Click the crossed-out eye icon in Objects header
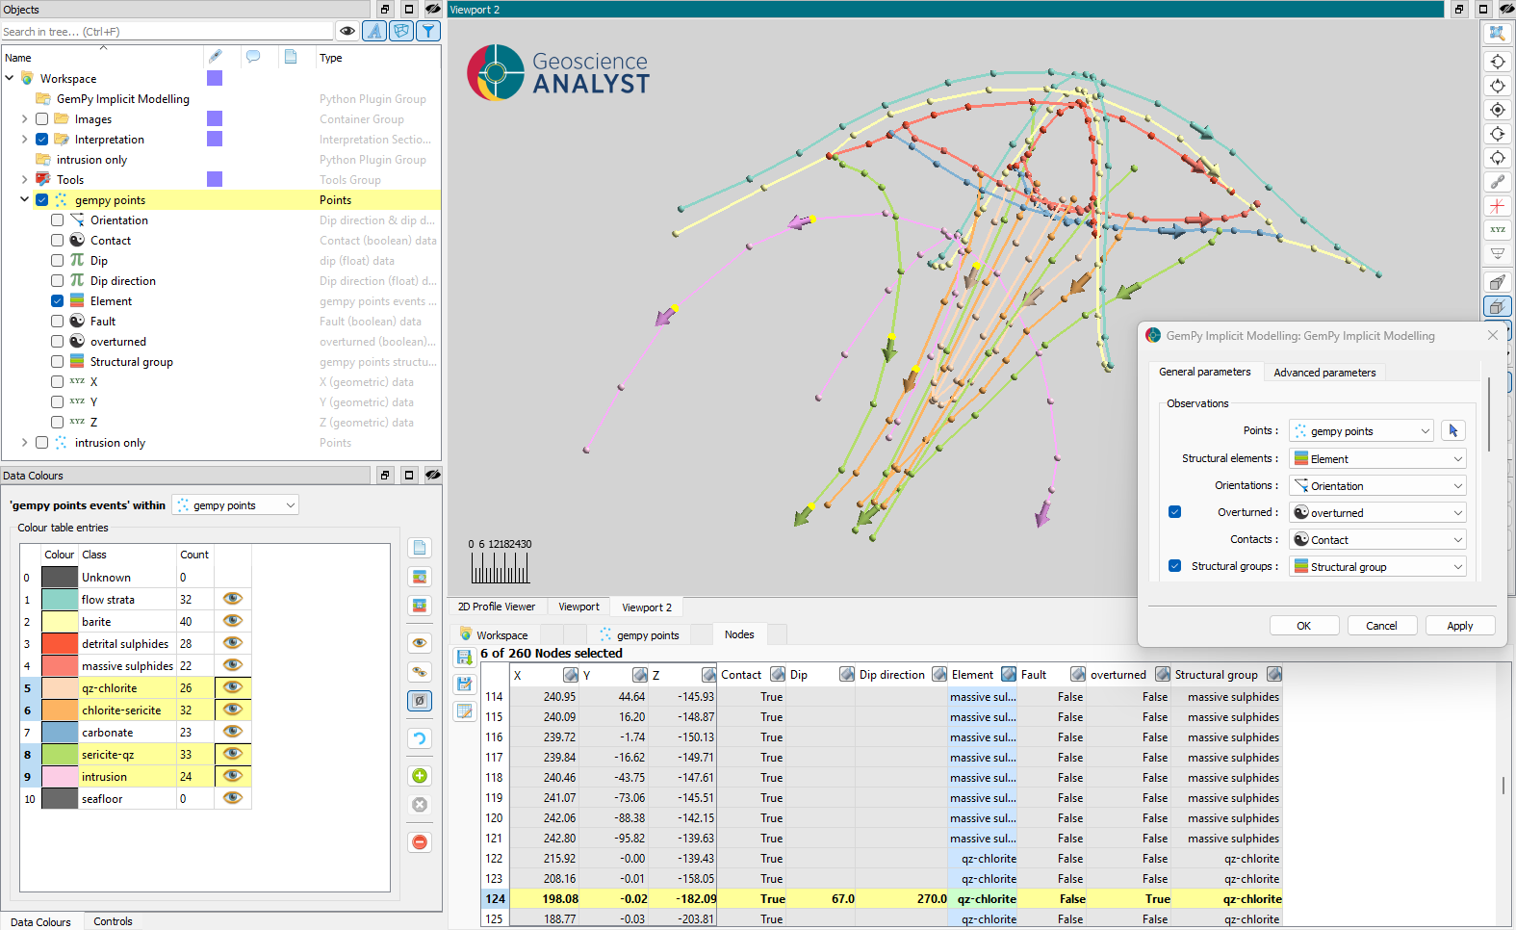The image size is (1516, 930). coord(433,9)
